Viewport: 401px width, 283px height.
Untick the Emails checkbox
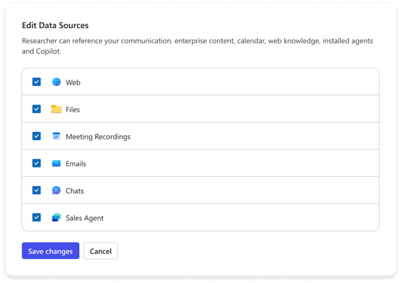pyautogui.click(x=37, y=164)
